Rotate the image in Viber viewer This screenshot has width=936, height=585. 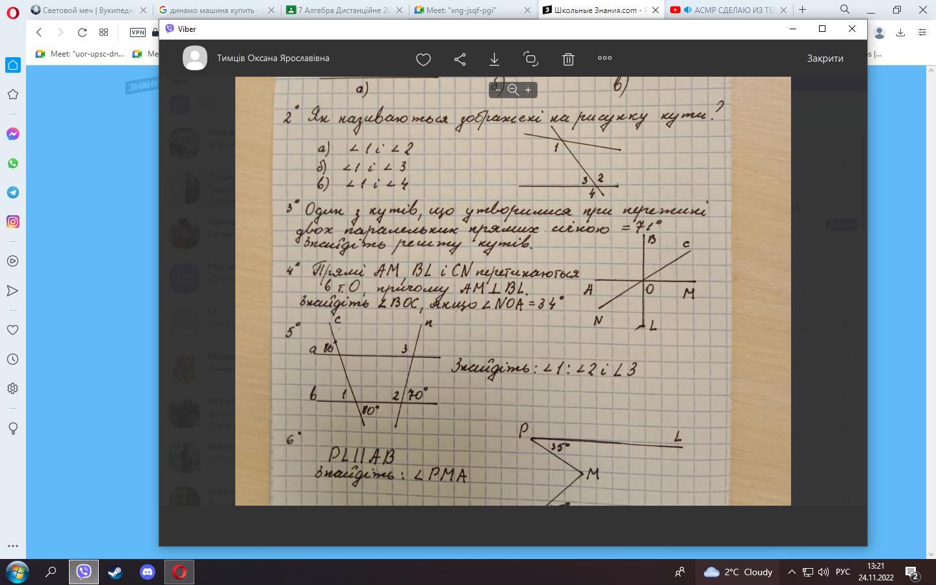(x=531, y=58)
